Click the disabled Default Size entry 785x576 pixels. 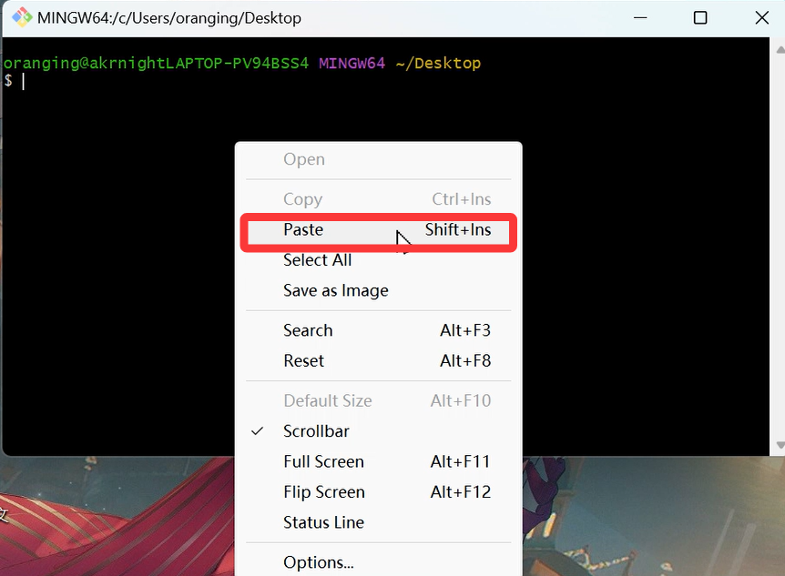pyautogui.click(x=379, y=401)
